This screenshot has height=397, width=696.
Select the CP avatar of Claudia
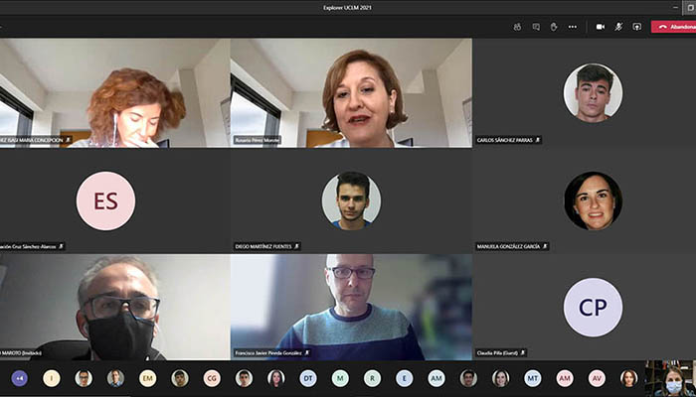593,307
